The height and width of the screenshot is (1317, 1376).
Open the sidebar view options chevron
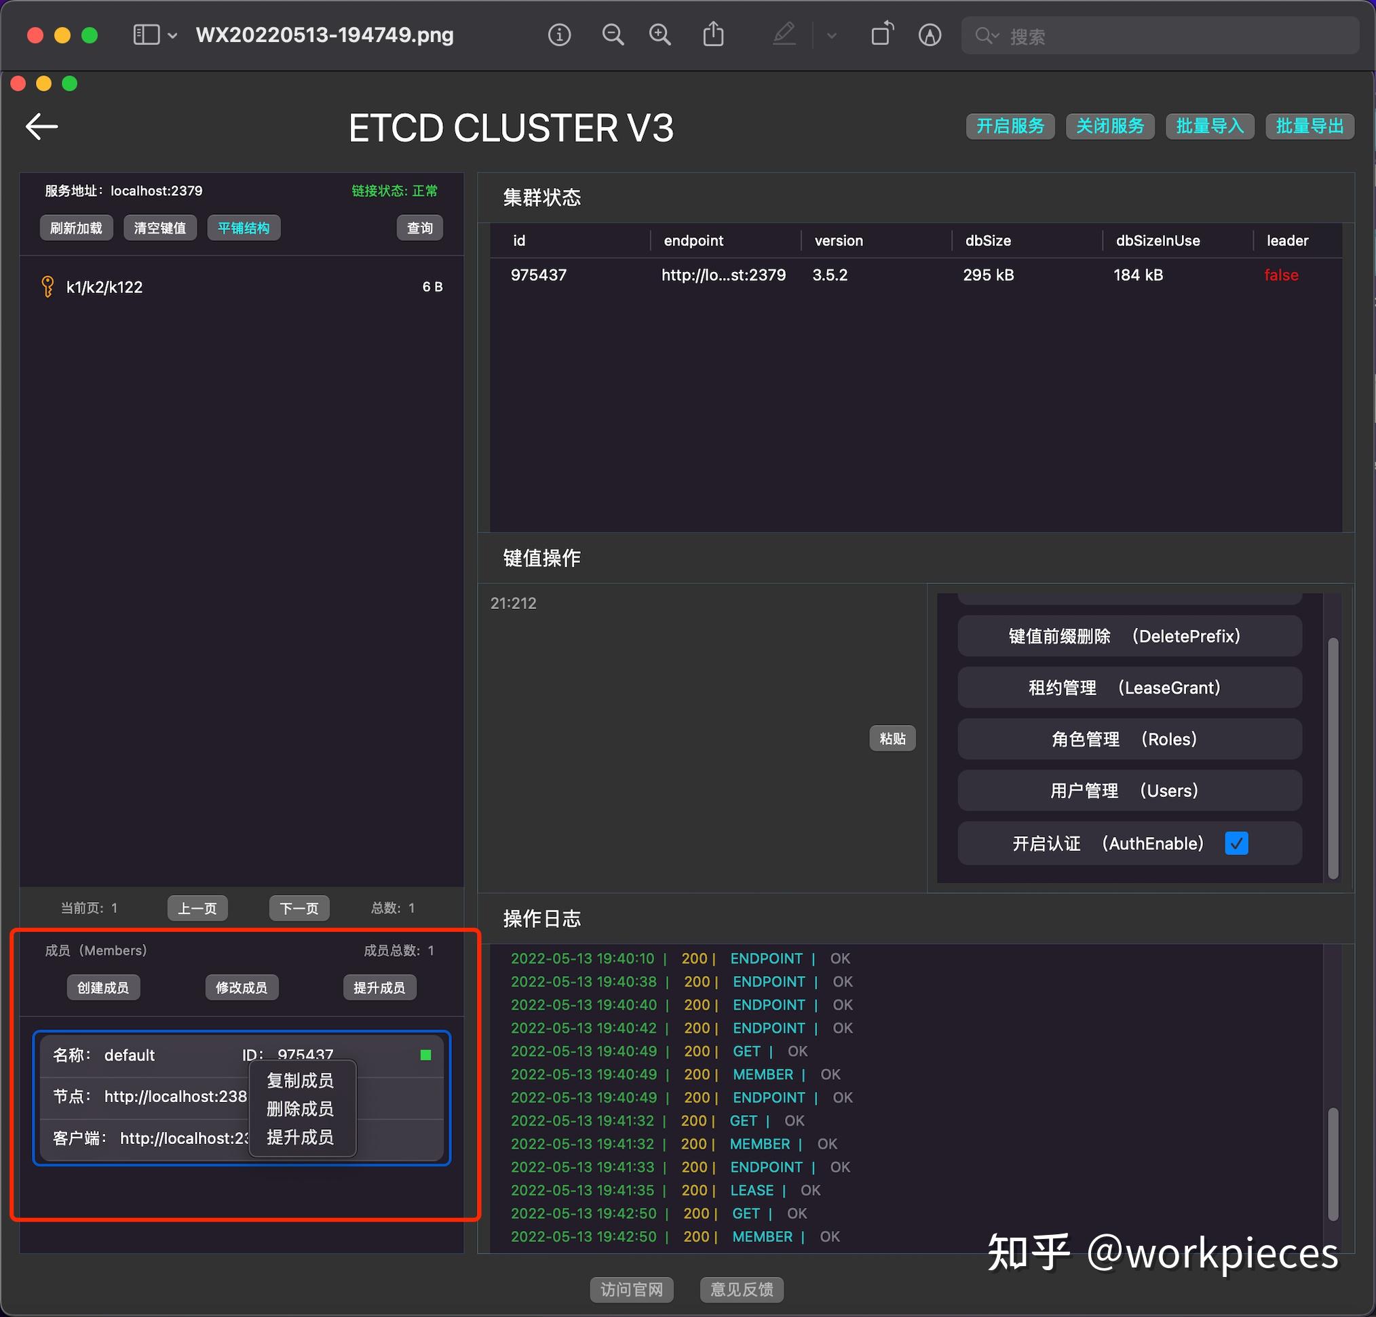(172, 35)
